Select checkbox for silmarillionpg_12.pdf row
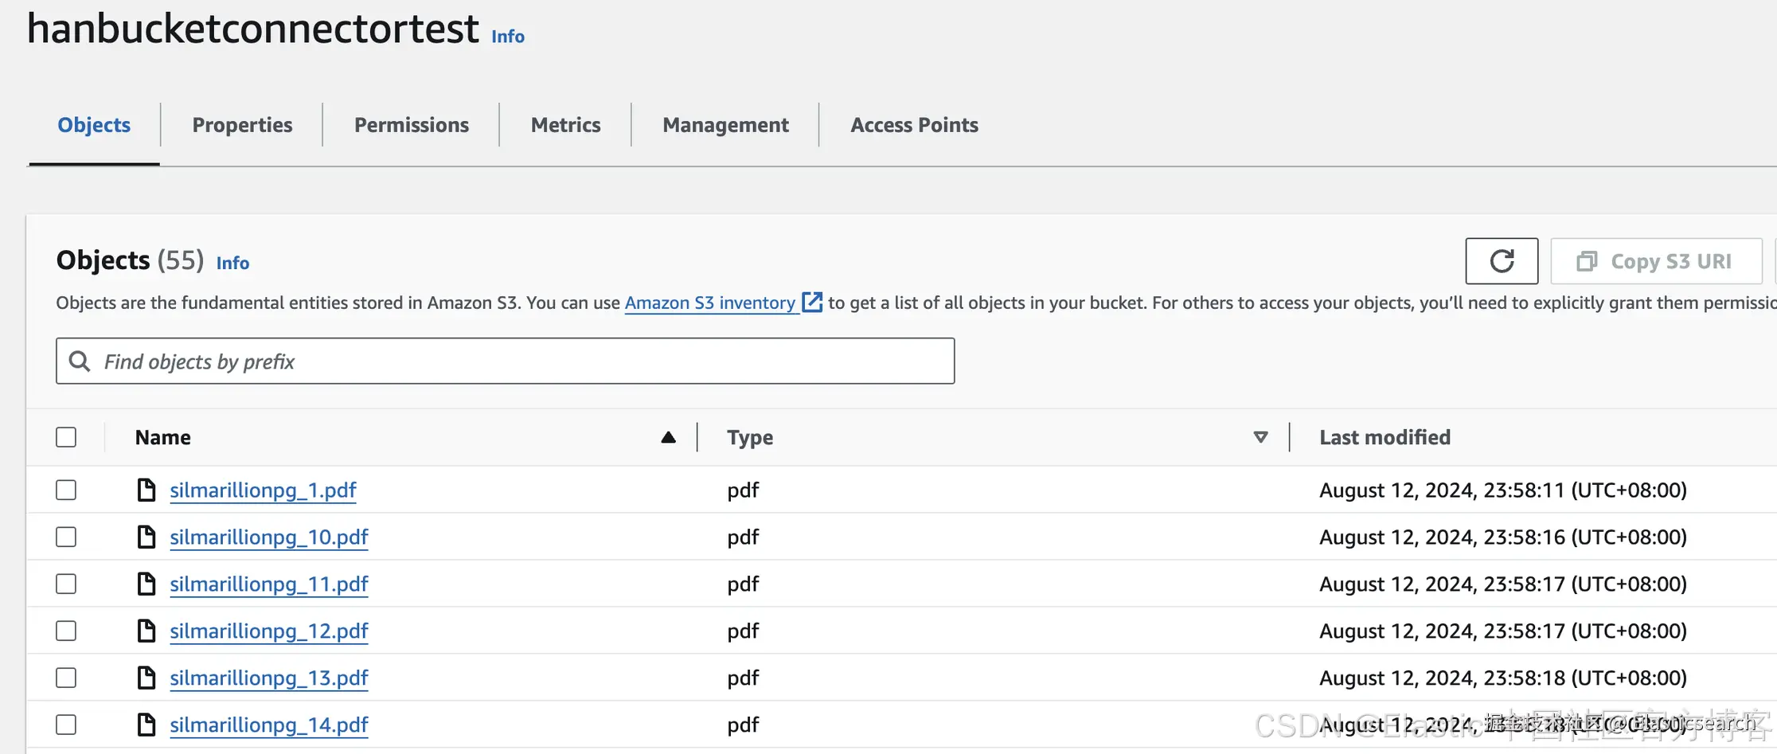This screenshot has width=1777, height=754. [x=66, y=631]
